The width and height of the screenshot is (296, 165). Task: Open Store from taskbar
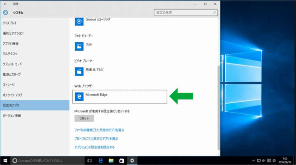(122, 160)
